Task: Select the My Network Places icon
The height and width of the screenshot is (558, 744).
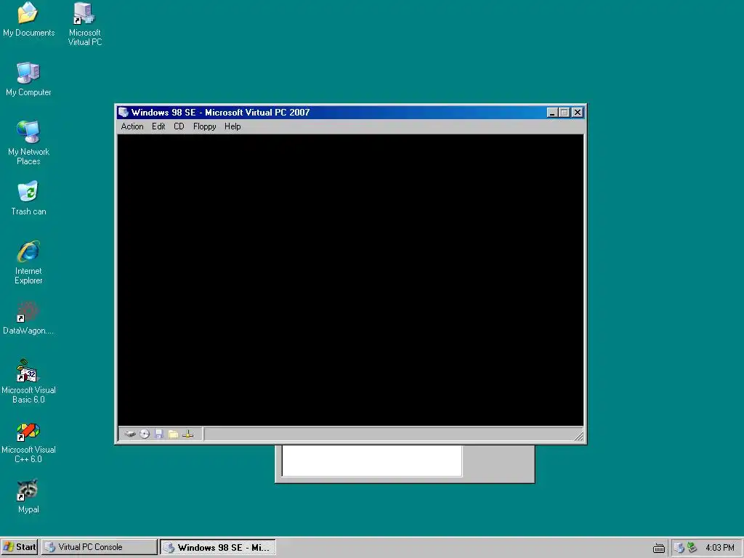Action: (x=28, y=143)
